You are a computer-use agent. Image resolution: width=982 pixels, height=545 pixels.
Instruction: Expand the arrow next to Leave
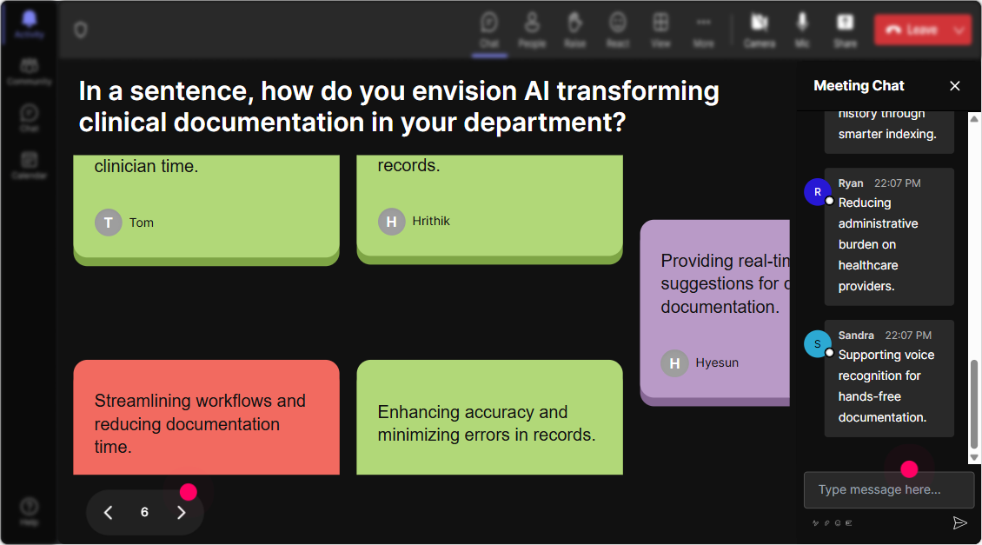[x=959, y=30]
